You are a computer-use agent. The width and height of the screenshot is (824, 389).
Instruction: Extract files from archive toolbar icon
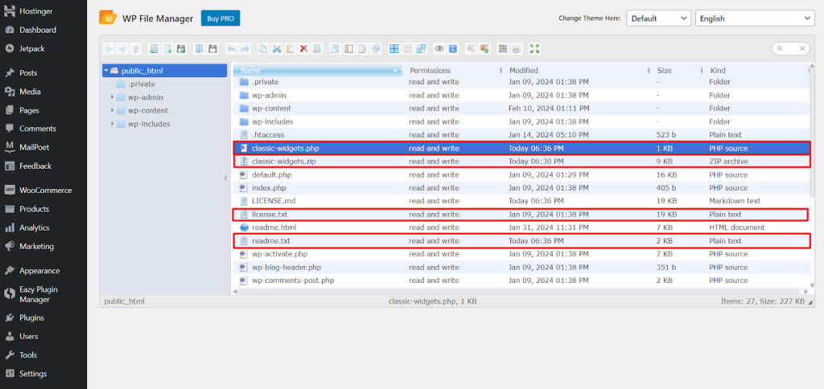pos(470,49)
